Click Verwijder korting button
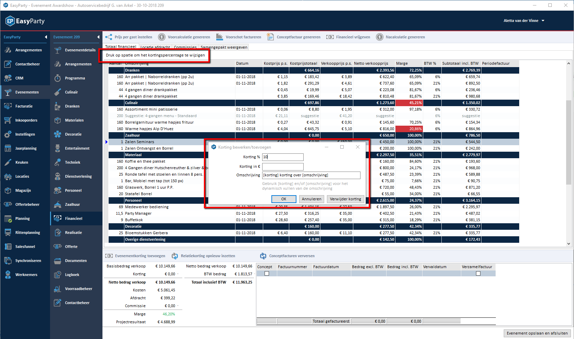The width and height of the screenshot is (574, 339). (x=345, y=199)
